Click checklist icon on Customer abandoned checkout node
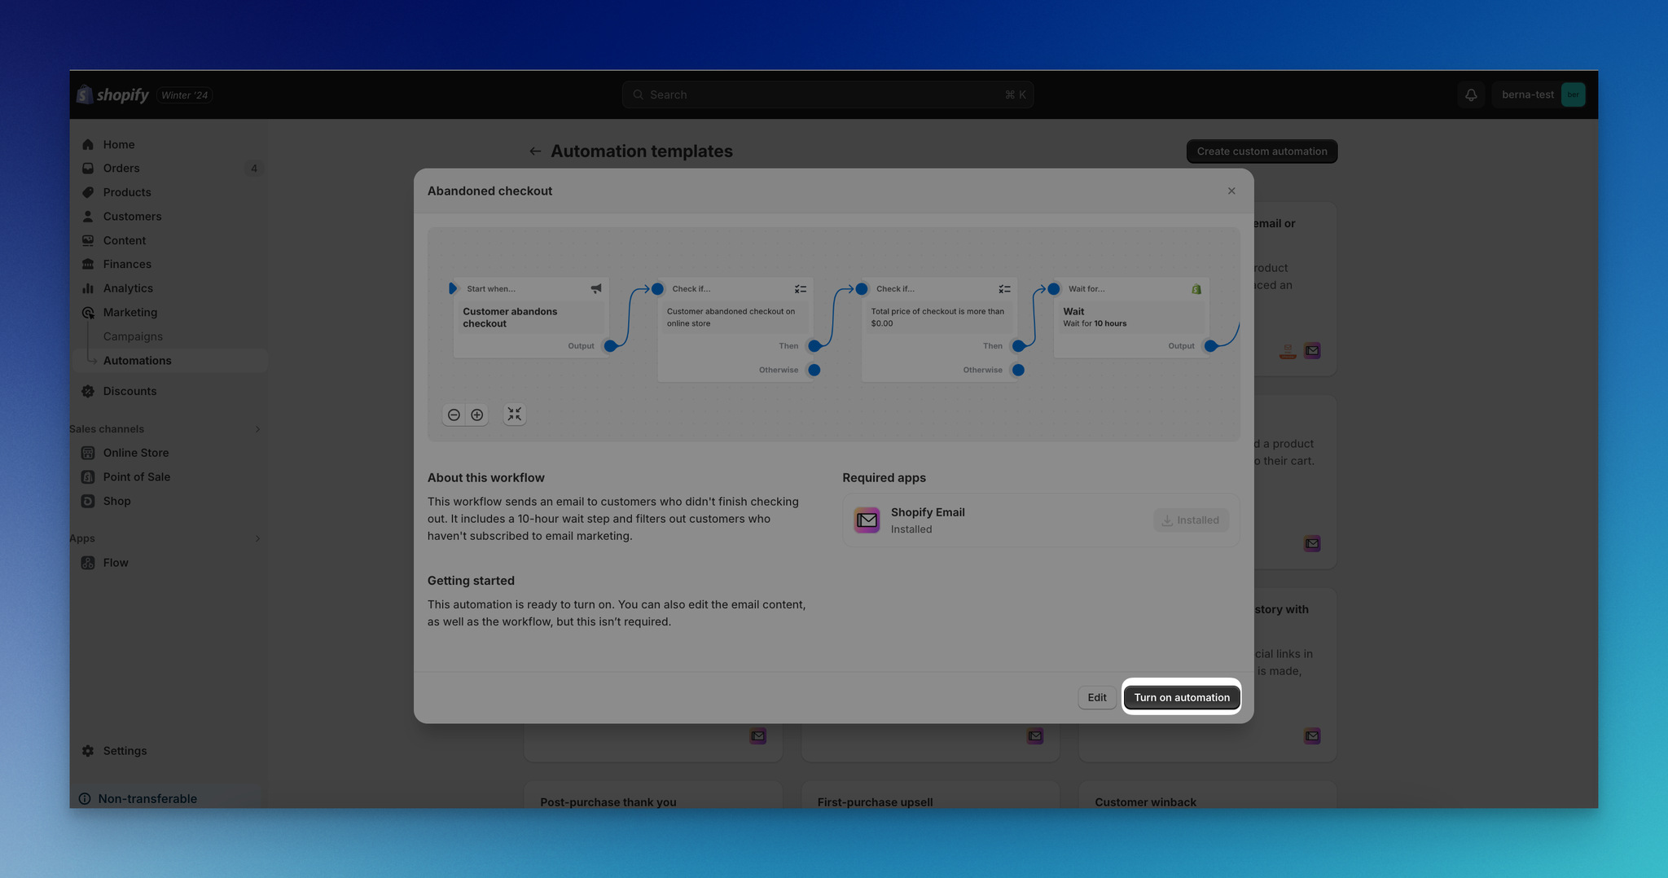 801,289
